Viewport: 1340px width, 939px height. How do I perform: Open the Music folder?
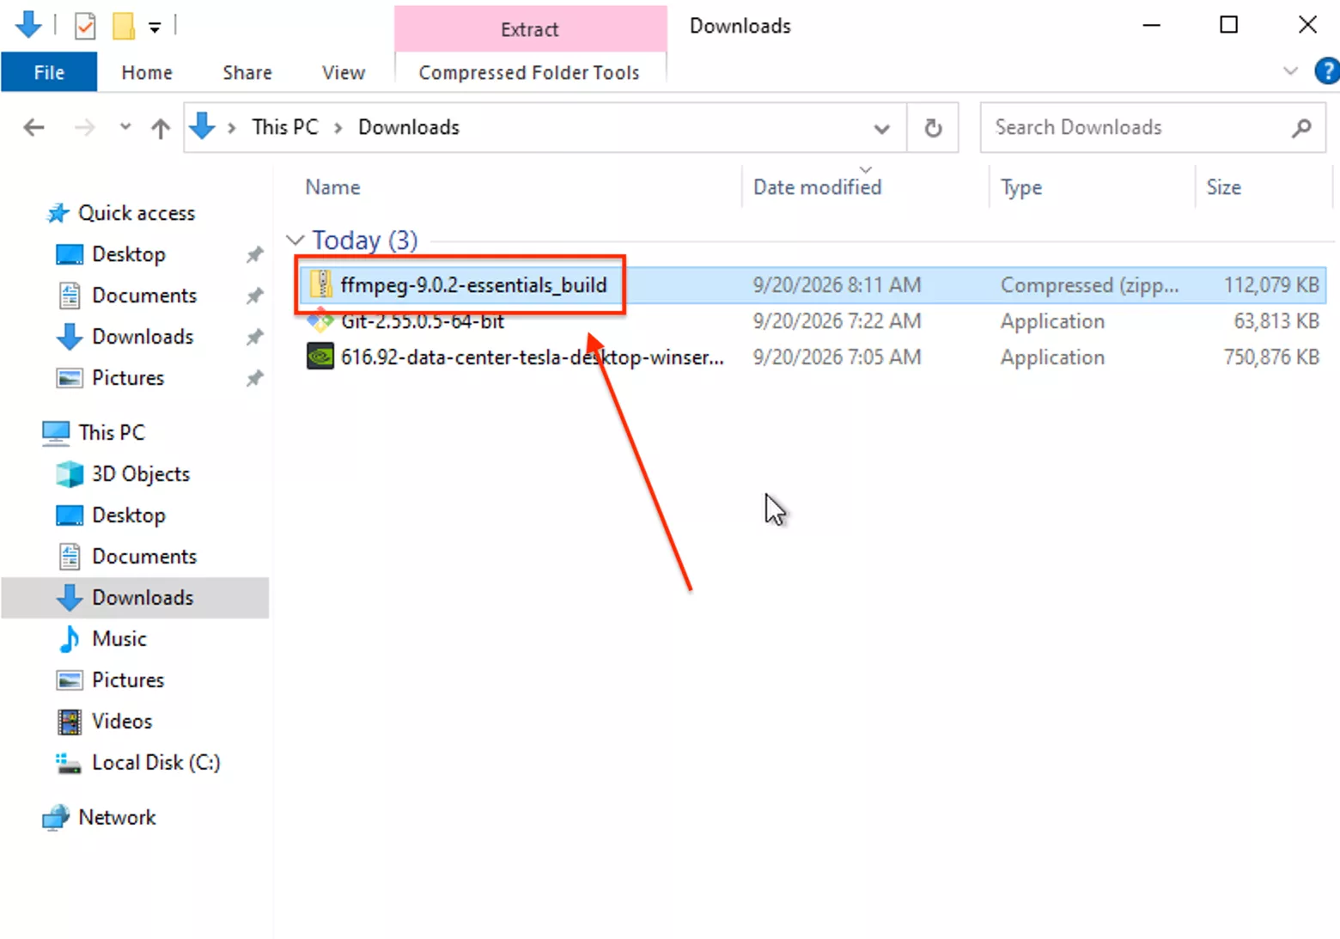119,639
